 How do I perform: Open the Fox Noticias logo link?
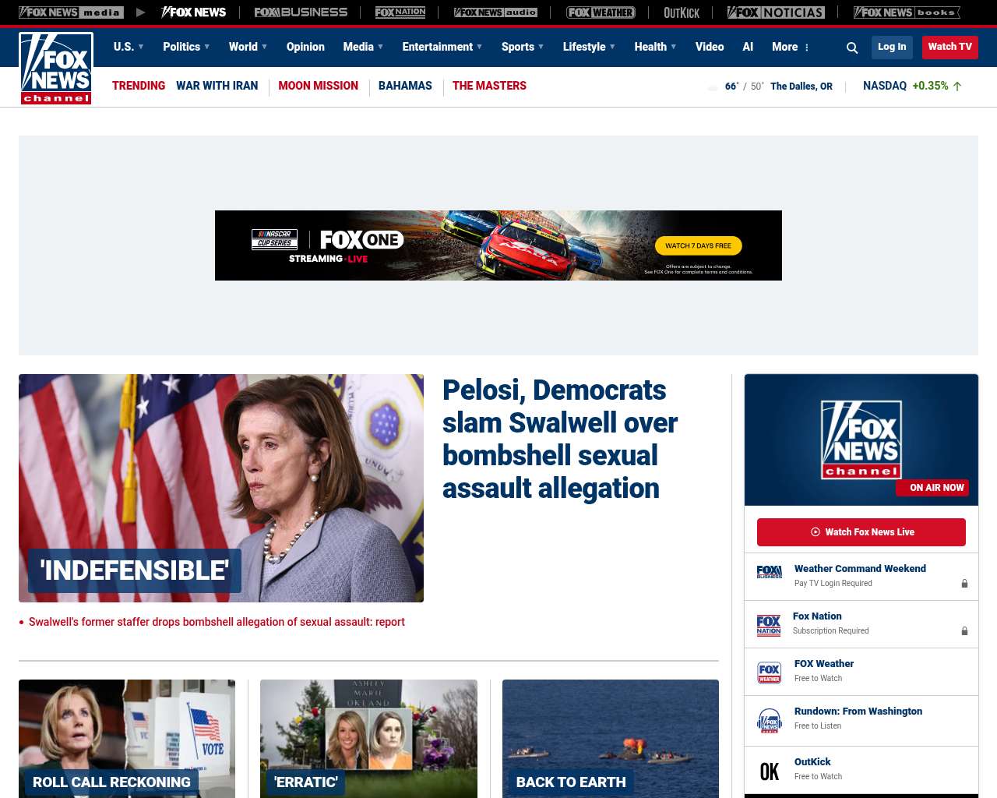pos(776,12)
